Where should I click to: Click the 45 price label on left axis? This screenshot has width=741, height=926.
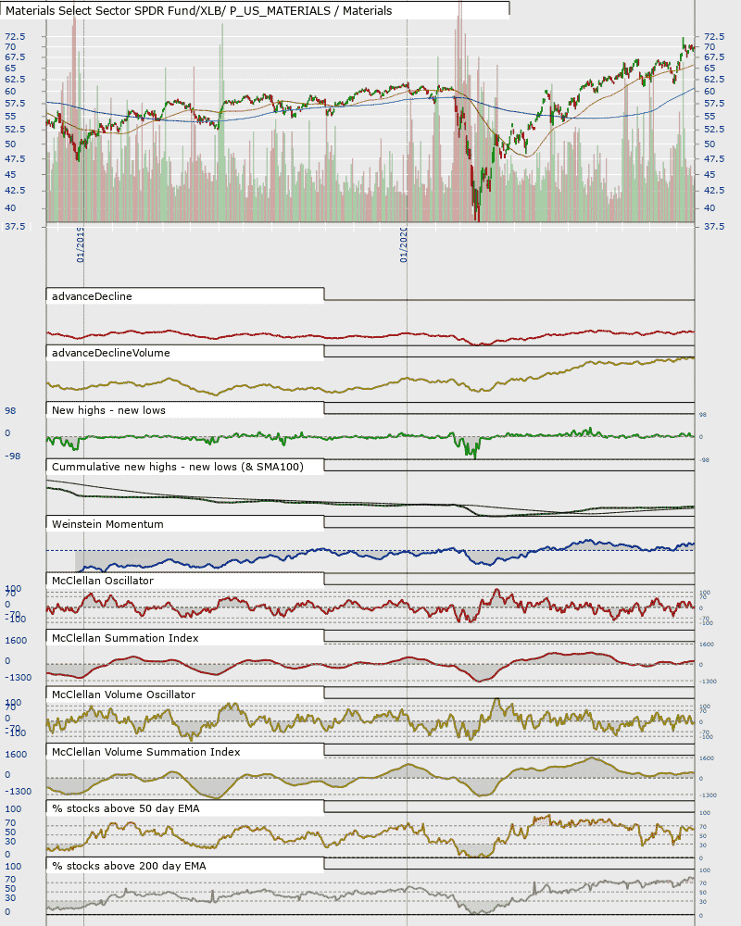(10, 175)
